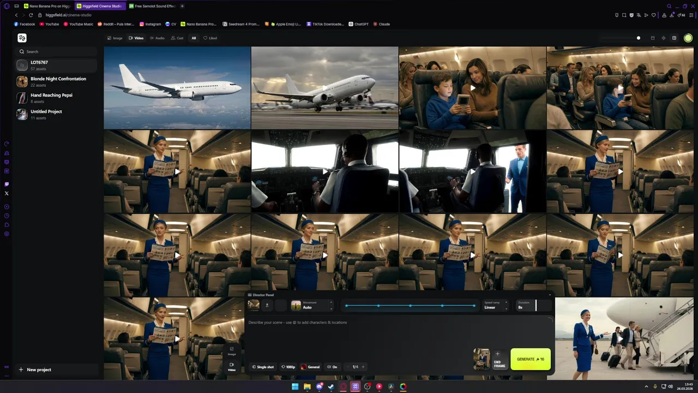The width and height of the screenshot is (698, 393).
Task: Open the Claude bookmark
Action: pos(382,24)
